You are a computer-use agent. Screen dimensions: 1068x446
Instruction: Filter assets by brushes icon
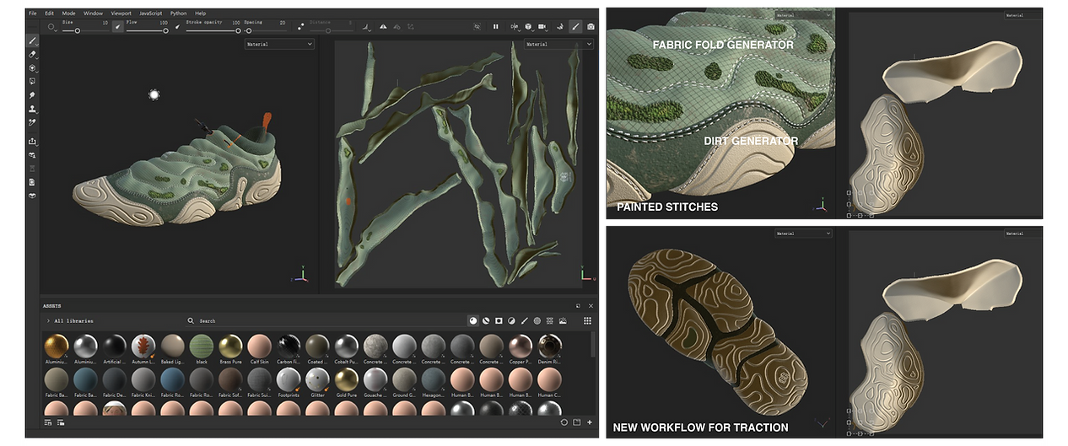pyautogui.click(x=524, y=320)
